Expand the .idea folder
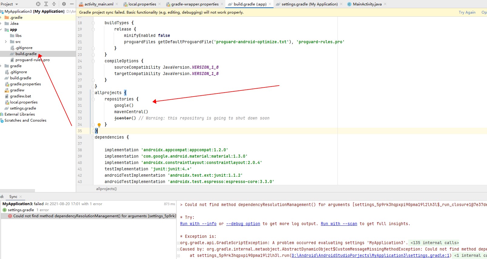 pos(1,23)
